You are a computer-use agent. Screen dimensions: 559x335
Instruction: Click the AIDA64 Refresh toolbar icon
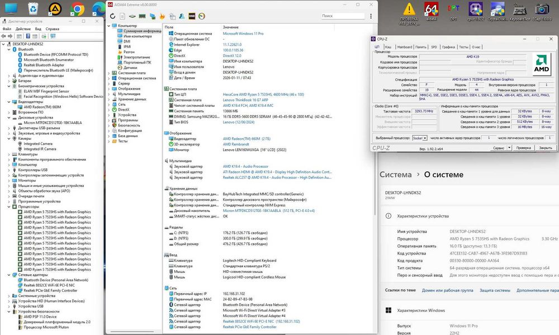click(x=113, y=16)
